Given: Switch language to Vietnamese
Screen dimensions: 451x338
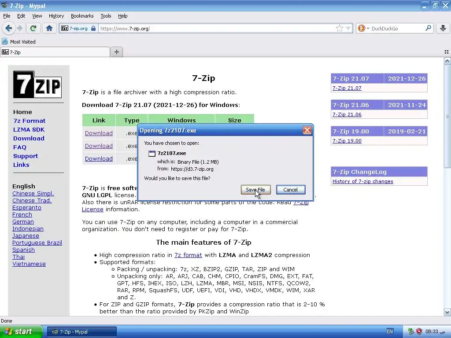Looking at the screenshot, I should coord(29,264).
